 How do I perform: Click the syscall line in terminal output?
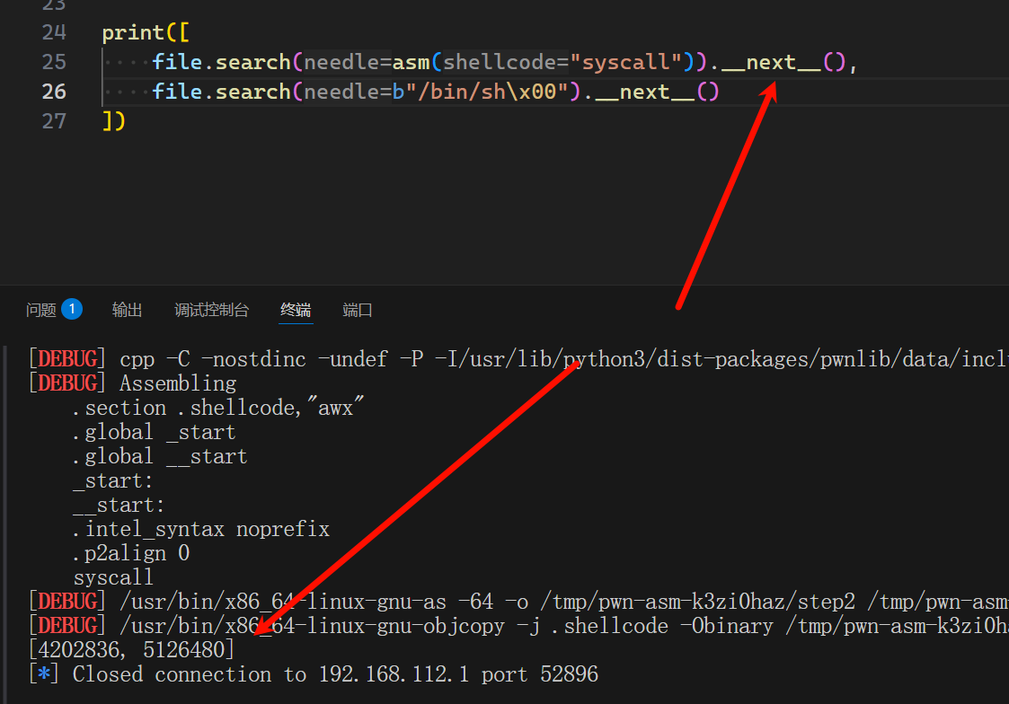point(113,577)
